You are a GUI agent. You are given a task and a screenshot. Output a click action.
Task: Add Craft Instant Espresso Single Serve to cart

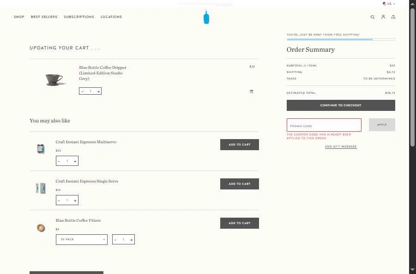tap(239, 184)
